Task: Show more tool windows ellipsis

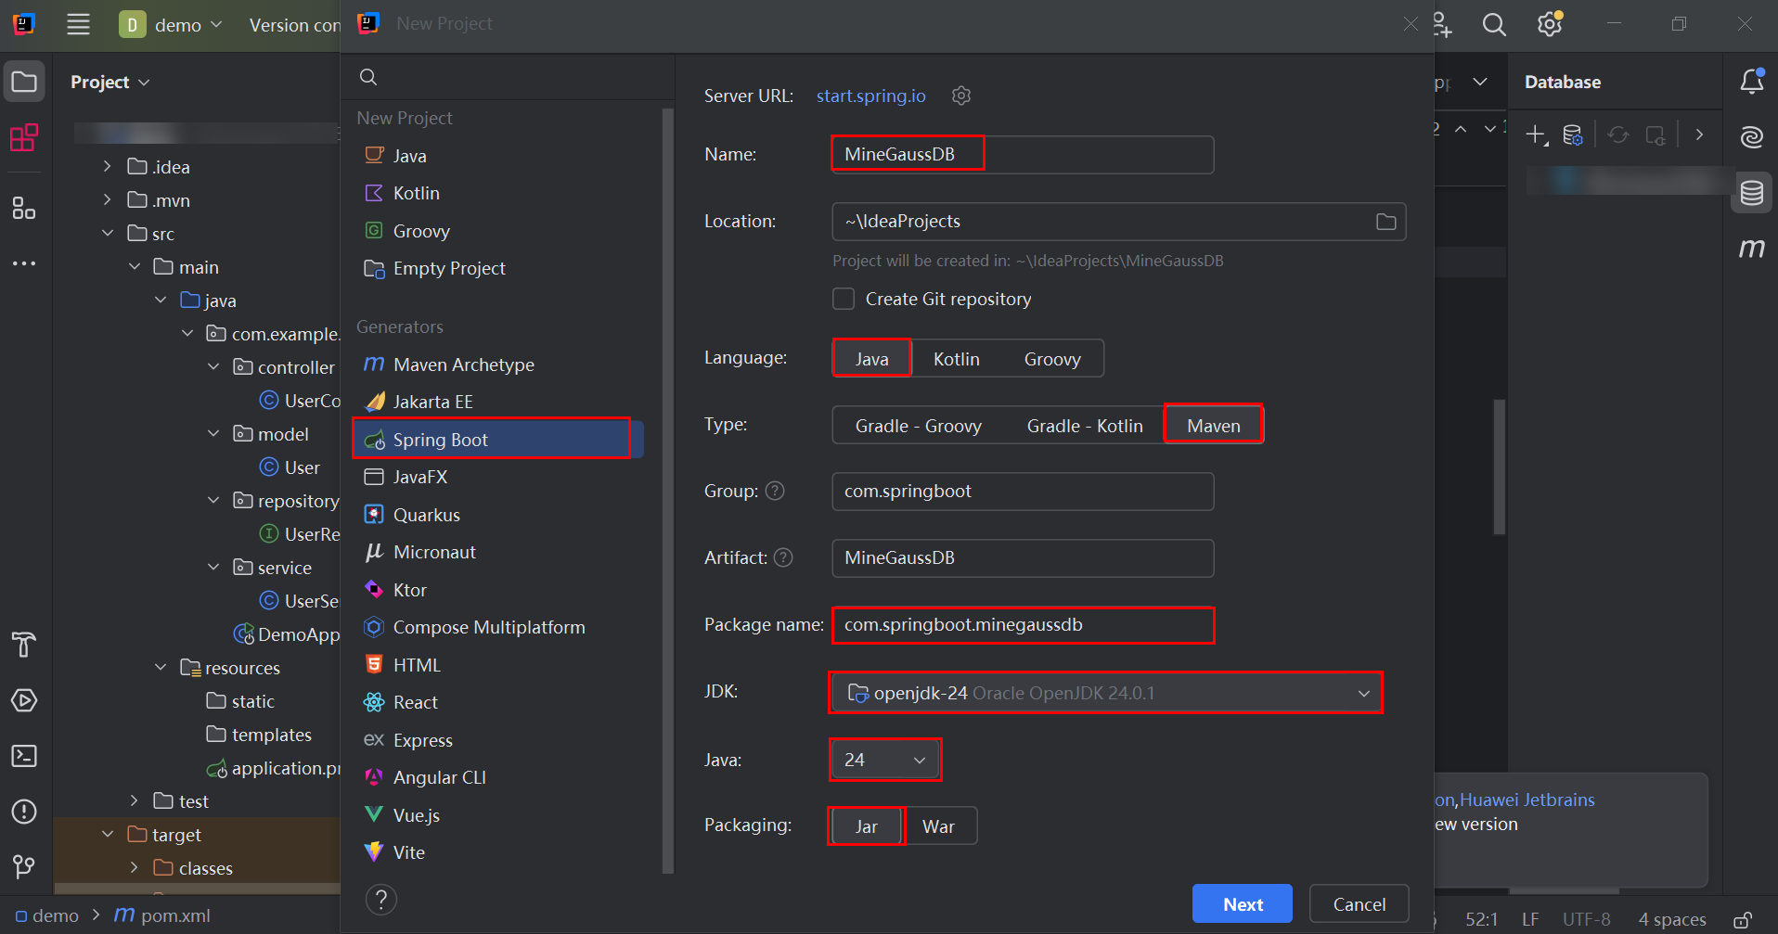Action: [x=24, y=263]
